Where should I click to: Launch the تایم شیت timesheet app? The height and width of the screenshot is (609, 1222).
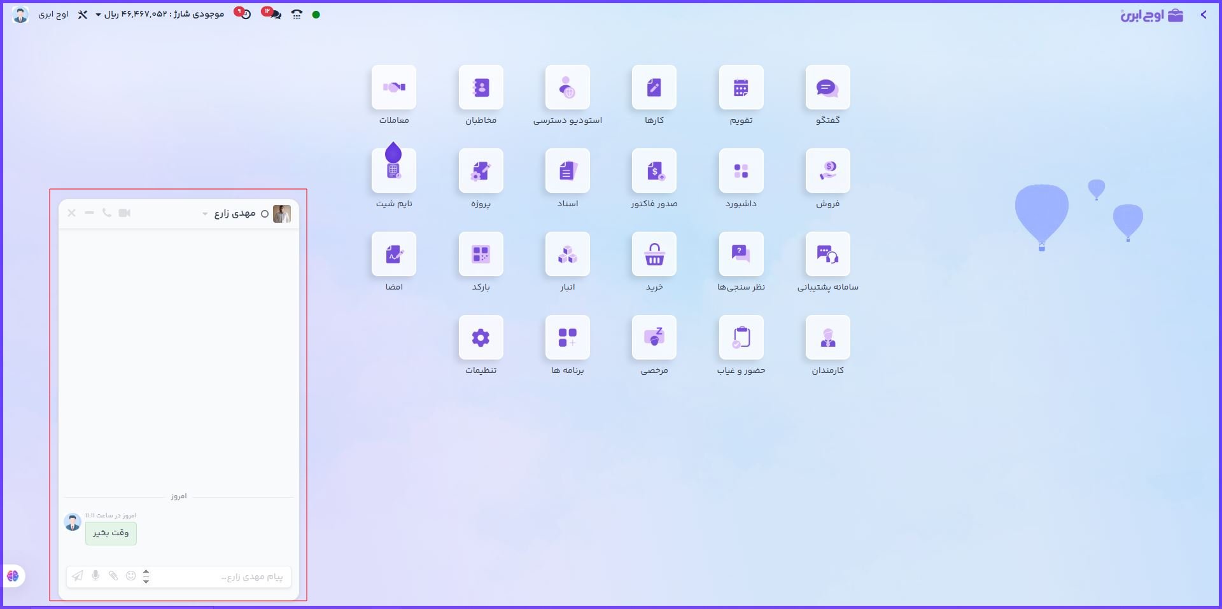(x=393, y=171)
